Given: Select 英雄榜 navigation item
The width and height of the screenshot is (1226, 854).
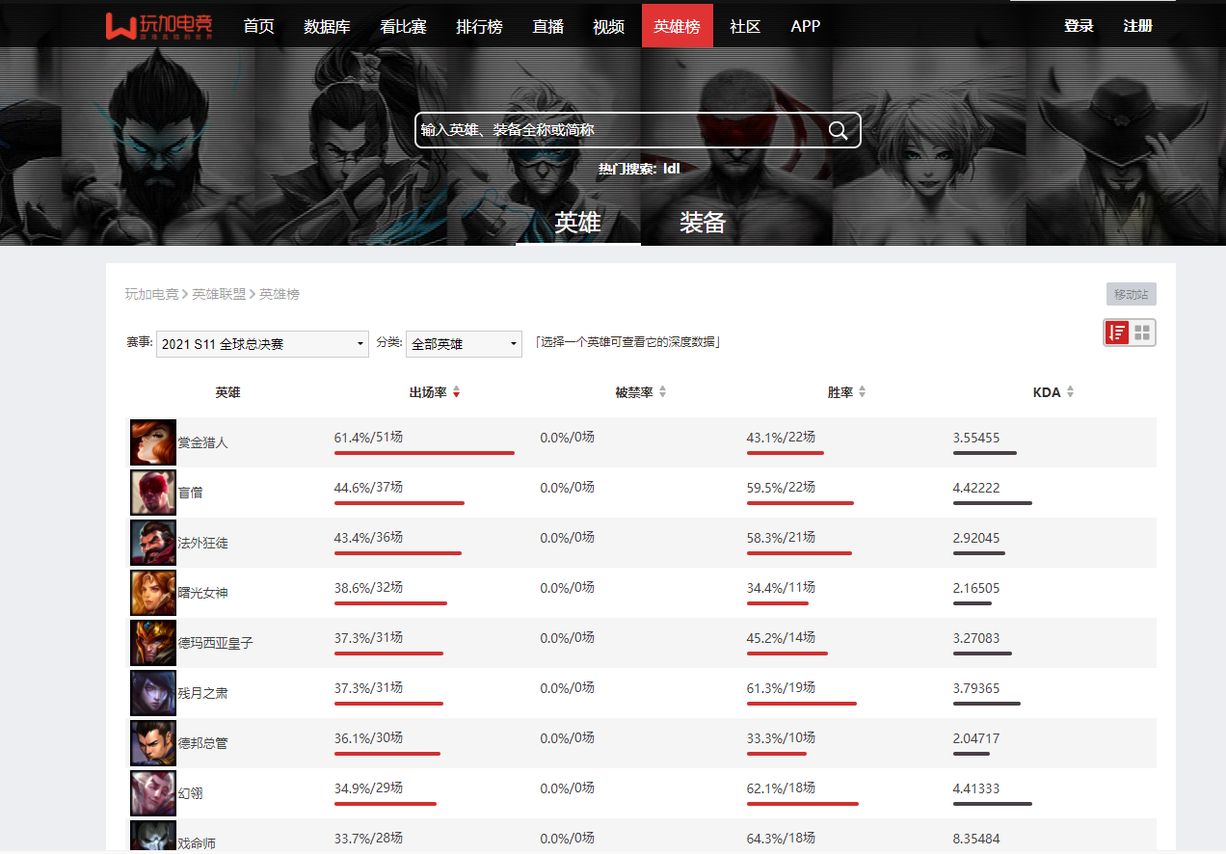Looking at the screenshot, I should [x=677, y=26].
